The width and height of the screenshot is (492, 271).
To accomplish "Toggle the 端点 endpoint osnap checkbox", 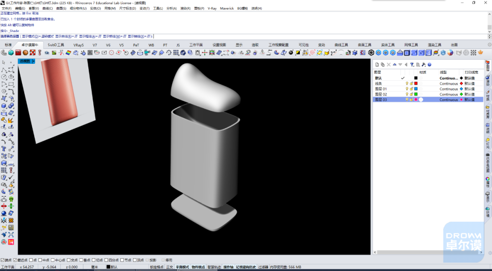I will 2,260.
